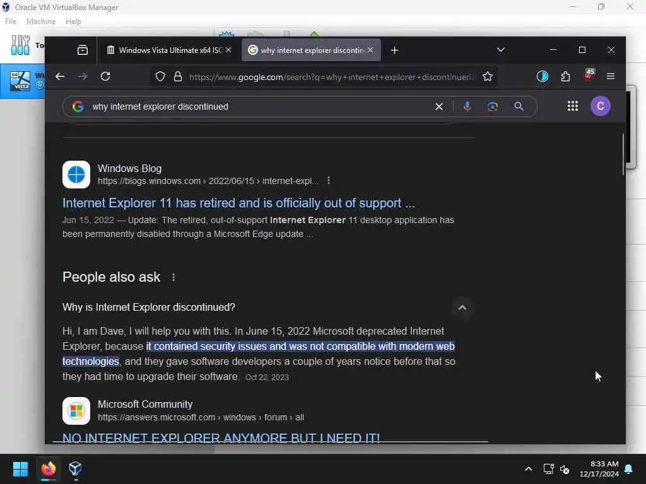Click the VirtualBox taskbar icon
646x484 pixels.
[x=76, y=469]
